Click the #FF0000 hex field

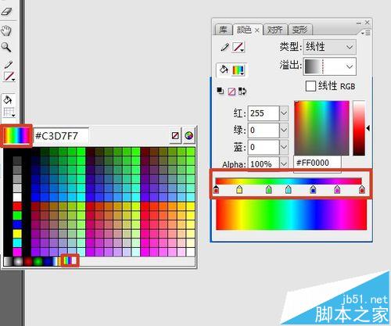click(x=317, y=163)
